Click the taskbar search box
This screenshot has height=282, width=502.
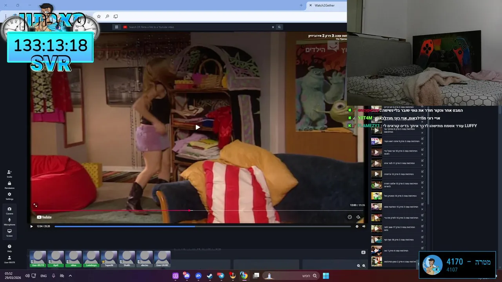290,276
